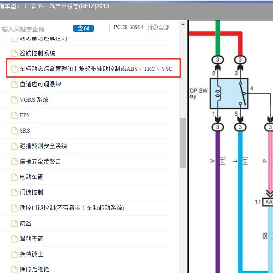Open the 电动车窗 diagram
This screenshot has height=273, width=273.
(x=31, y=177)
